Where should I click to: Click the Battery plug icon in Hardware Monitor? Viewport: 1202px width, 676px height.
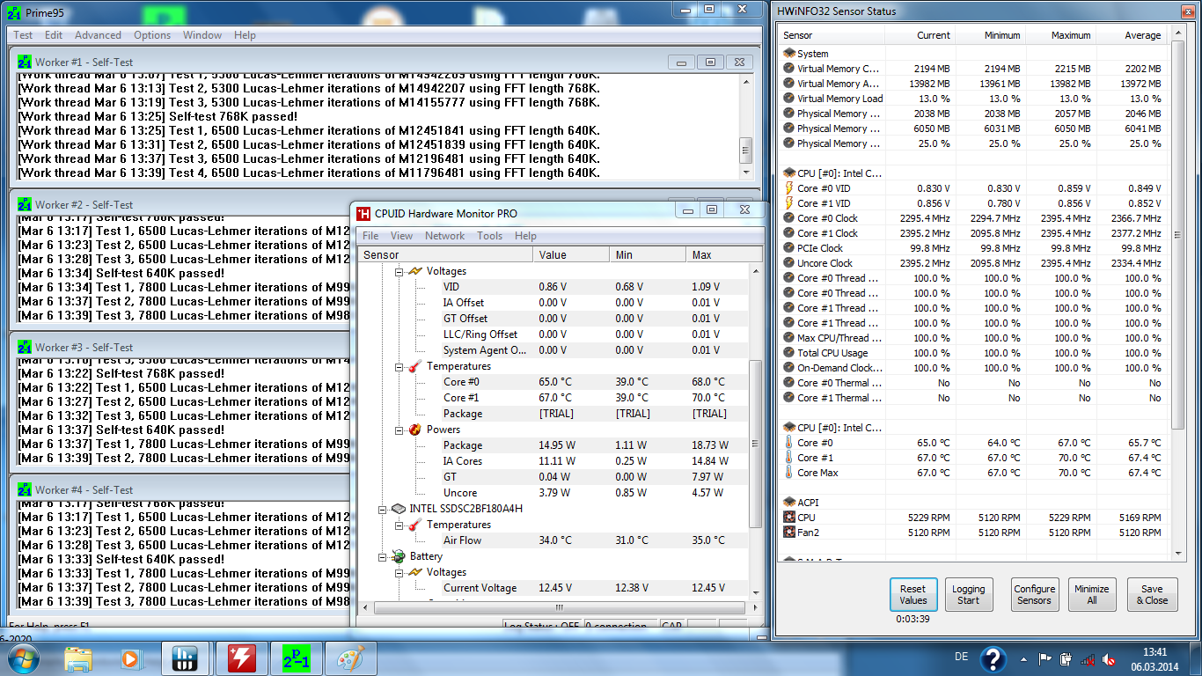pyautogui.click(x=399, y=556)
